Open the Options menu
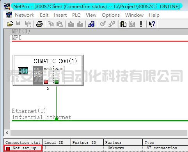This screenshot has height=152, width=188. coord(111,15)
